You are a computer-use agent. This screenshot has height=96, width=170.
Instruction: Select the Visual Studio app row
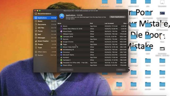[x=92, y=31]
